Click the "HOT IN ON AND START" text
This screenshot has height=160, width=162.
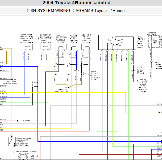(x=152, y=33)
